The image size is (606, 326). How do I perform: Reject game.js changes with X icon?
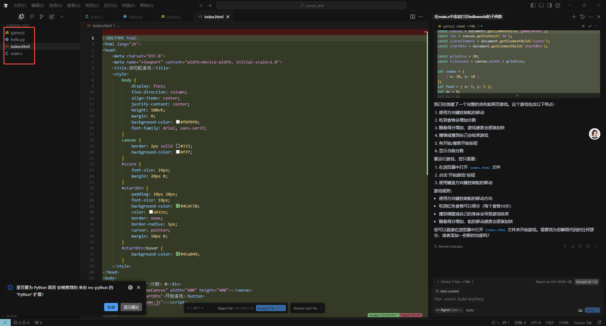pos(583,26)
